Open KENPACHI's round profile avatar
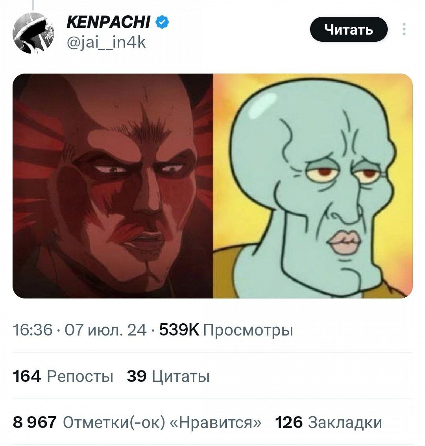425x446 pixels. 33,33
